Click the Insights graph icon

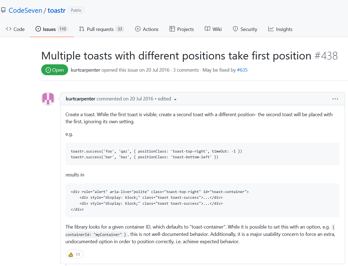271,29
